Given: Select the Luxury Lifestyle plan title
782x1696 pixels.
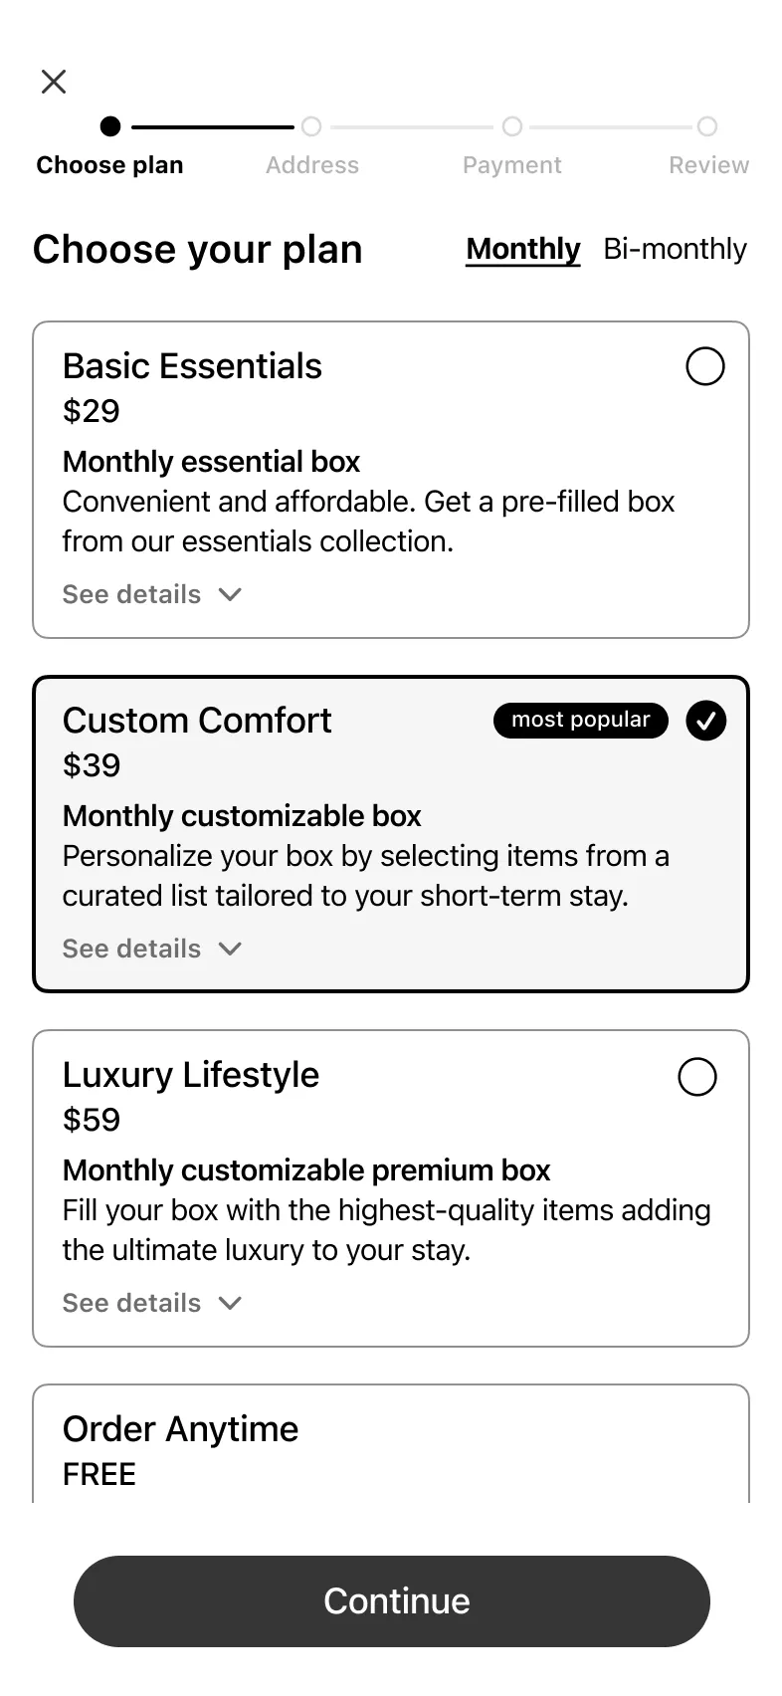Looking at the screenshot, I should [191, 1075].
